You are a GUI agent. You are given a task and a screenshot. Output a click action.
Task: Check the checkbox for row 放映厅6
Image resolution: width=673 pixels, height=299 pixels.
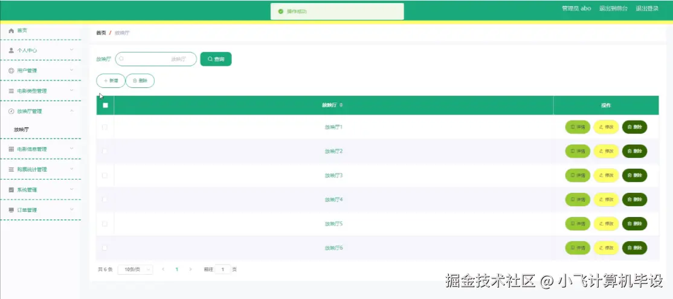pos(105,248)
